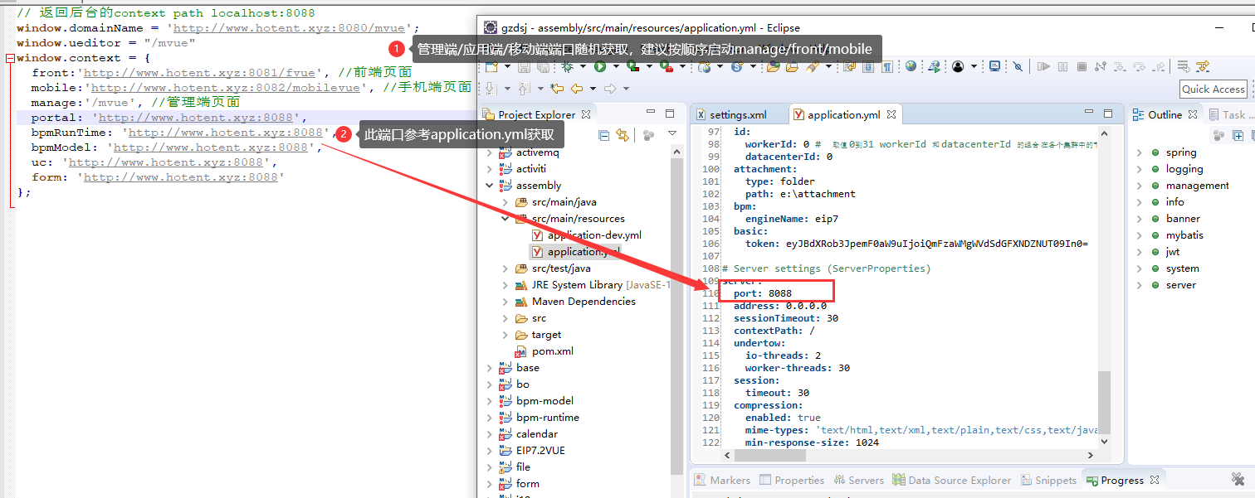Click Expand All icon in Outline toolbar
The image size is (1255, 498).
[1238, 135]
